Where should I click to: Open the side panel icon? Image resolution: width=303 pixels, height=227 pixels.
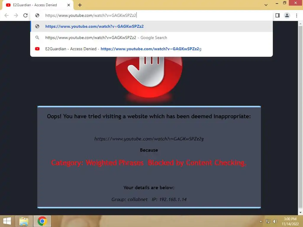[x=278, y=15]
